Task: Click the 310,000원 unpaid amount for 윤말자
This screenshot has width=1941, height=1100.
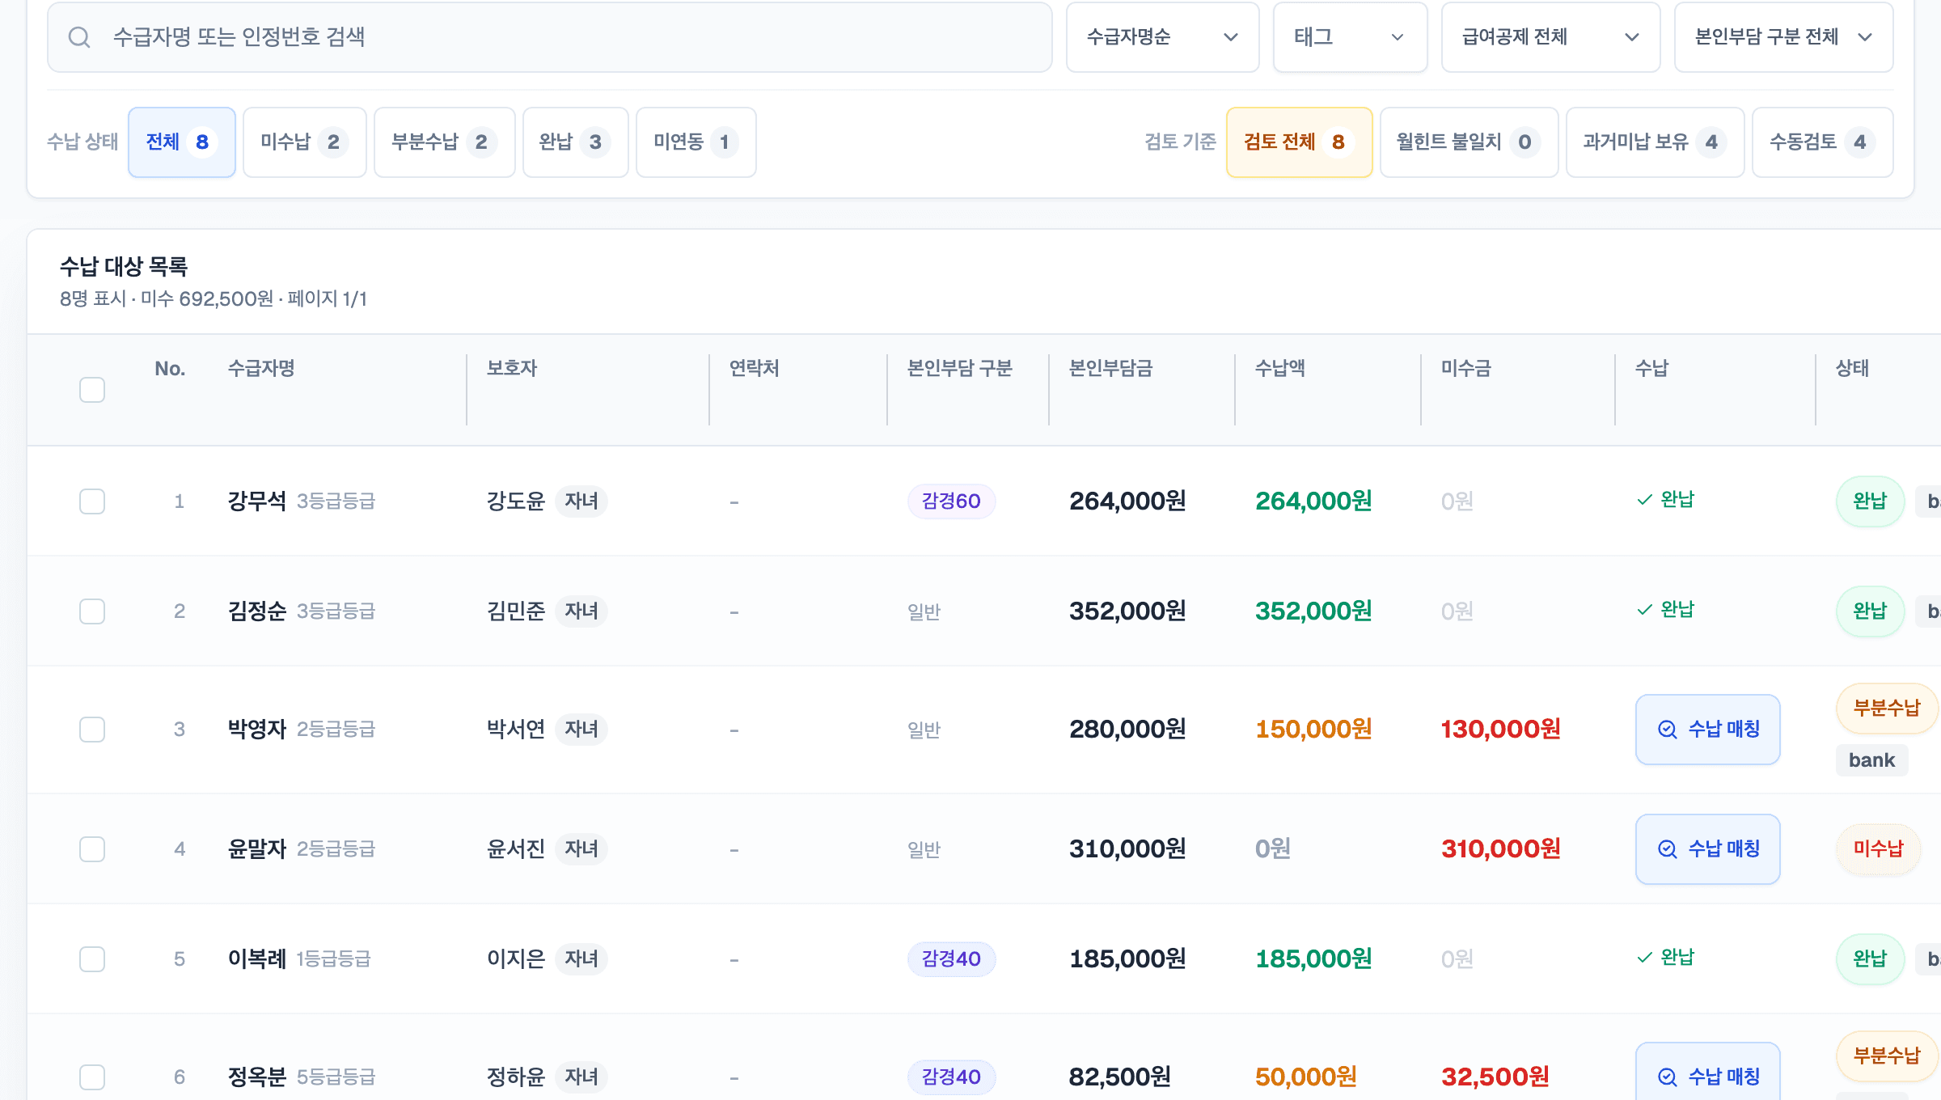Action: (1501, 849)
